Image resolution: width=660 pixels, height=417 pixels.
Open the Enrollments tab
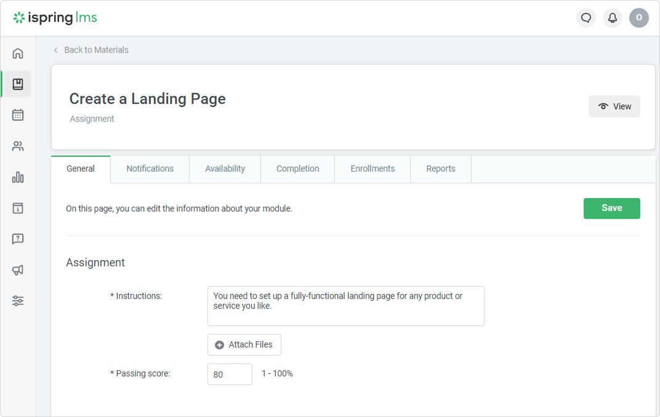coord(372,169)
